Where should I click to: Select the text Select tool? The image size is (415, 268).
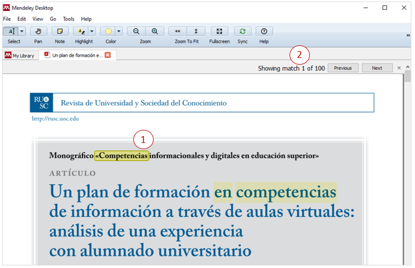click(x=11, y=31)
